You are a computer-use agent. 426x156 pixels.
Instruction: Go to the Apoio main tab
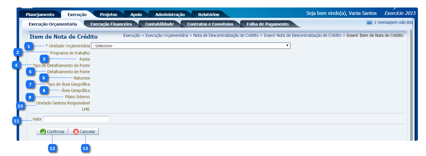click(x=136, y=15)
